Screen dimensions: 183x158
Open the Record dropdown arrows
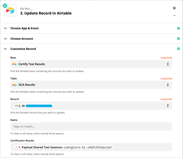(x=168, y=106)
